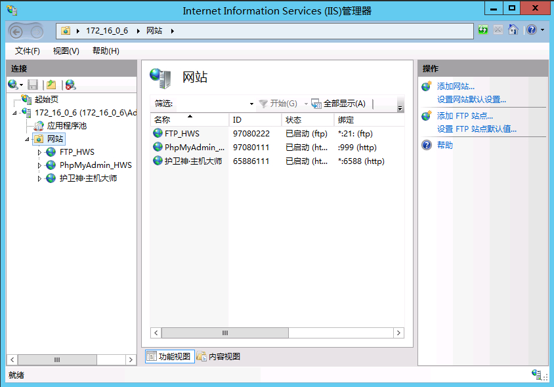Switch to 内容视图 tab
This screenshot has width=554, height=387.
(x=219, y=357)
